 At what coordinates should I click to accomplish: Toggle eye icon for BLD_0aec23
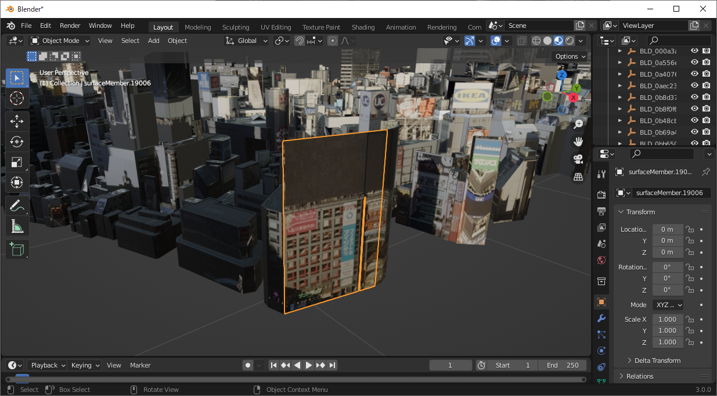tap(694, 85)
